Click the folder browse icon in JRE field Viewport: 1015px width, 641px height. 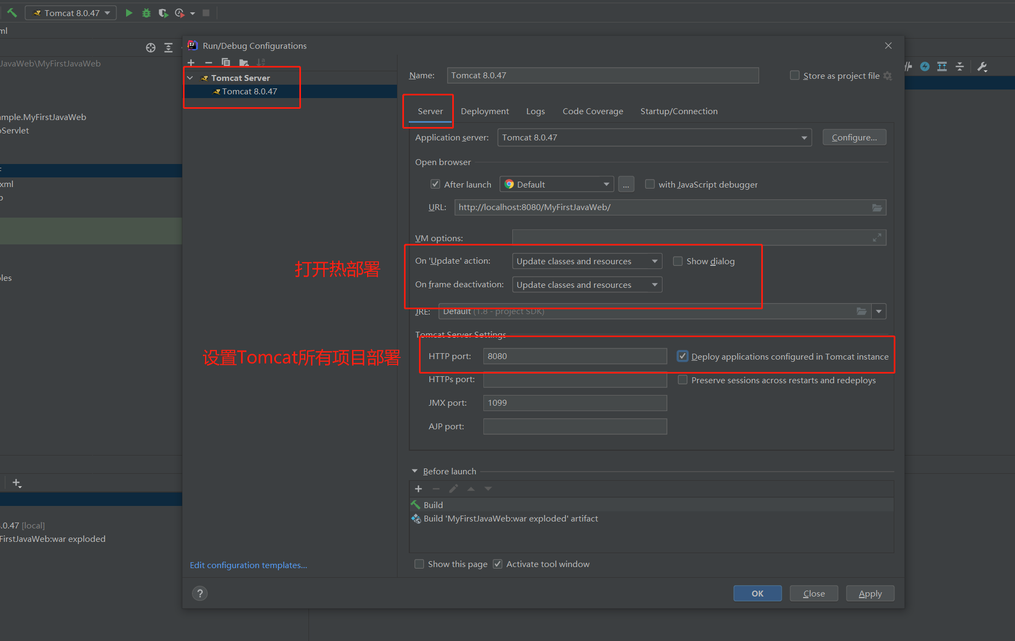point(862,311)
